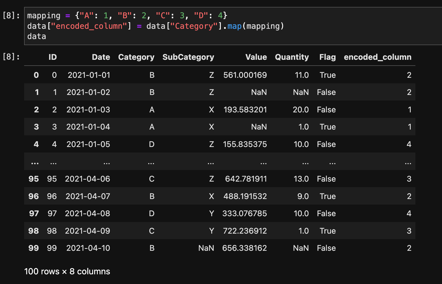Click the Quantity column header
The image size is (442, 284).
pyautogui.click(x=292, y=57)
